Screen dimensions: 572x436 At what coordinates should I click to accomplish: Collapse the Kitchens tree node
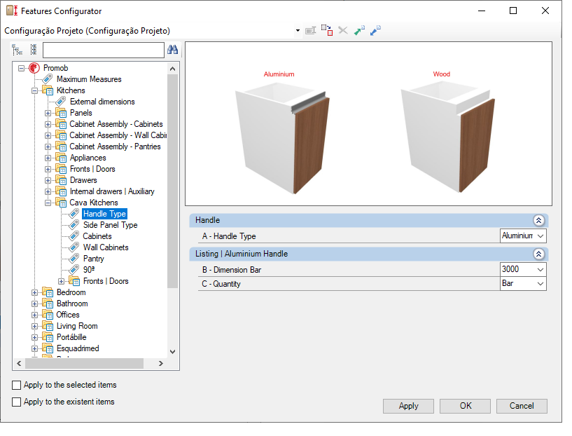[34, 90]
